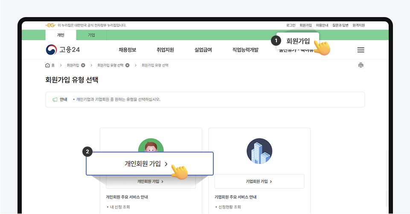Click the printer icon
The height and width of the screenshot is (214, 410).
click(x=361, y=65)
